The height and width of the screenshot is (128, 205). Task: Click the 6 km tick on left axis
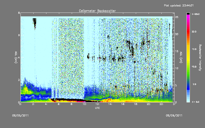19,35
